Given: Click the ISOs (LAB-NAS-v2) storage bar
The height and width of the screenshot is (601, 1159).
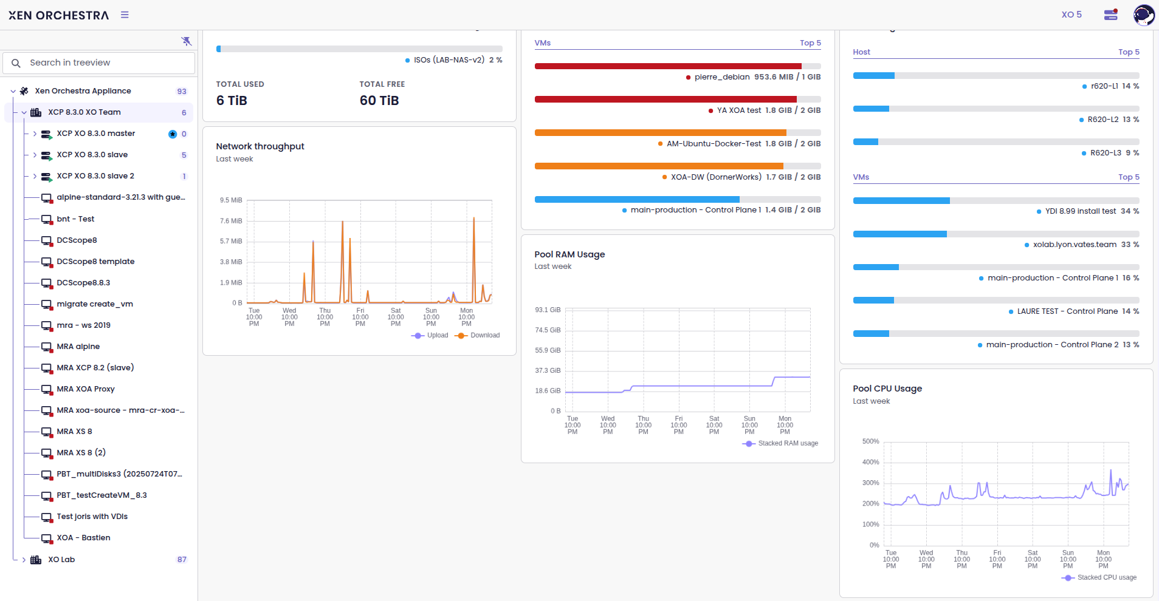Looking at the screenshot, I should pos(359,49).
